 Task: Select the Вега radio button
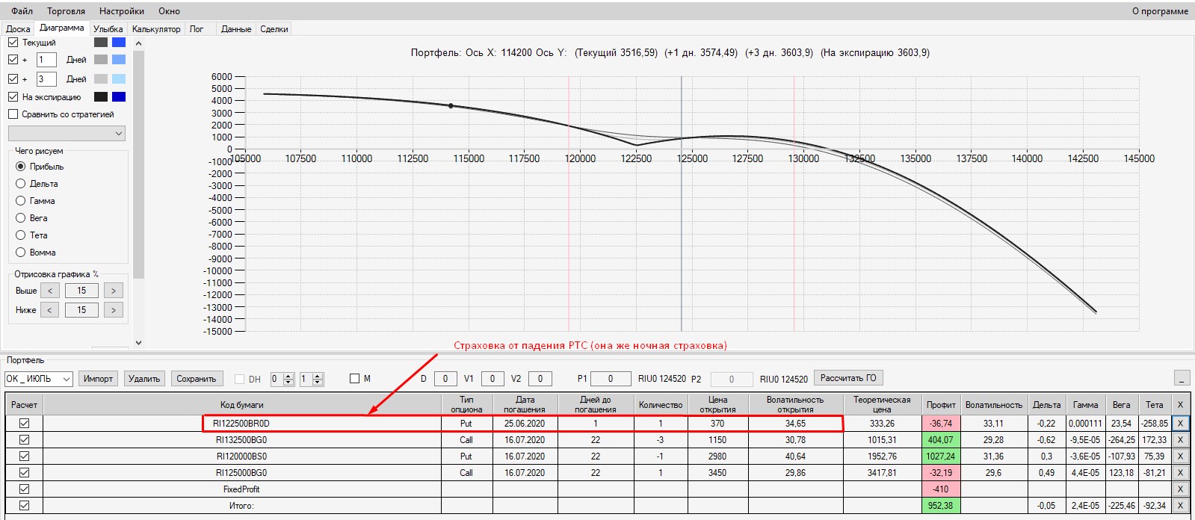point(21,218)
